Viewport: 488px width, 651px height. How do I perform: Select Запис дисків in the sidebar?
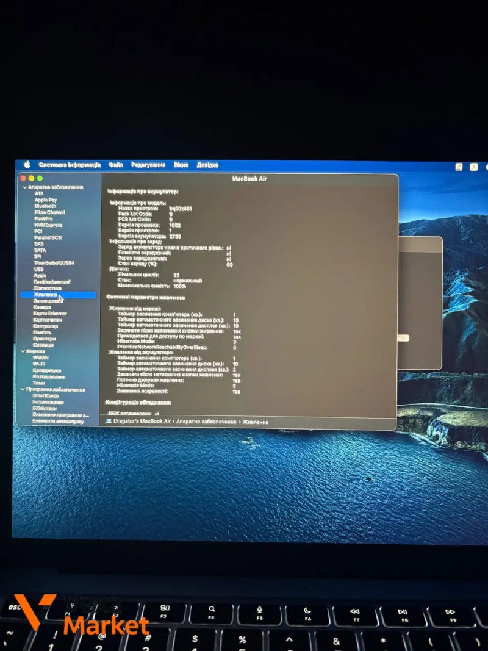[x=48, y=301]
